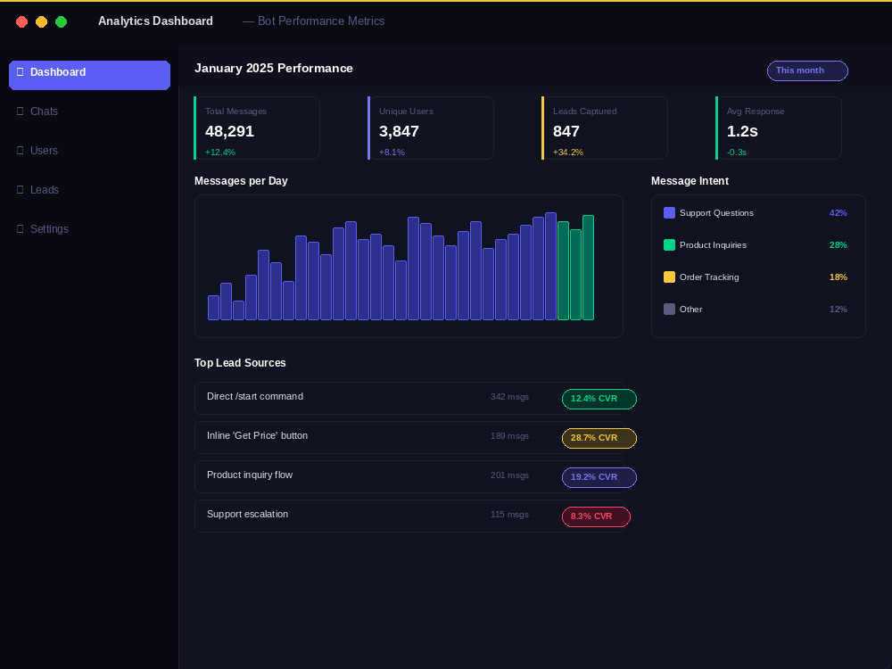Click the 48,291 total messages value
The height and width of the screenshot is (669, 892).
[x=229, y=131]
